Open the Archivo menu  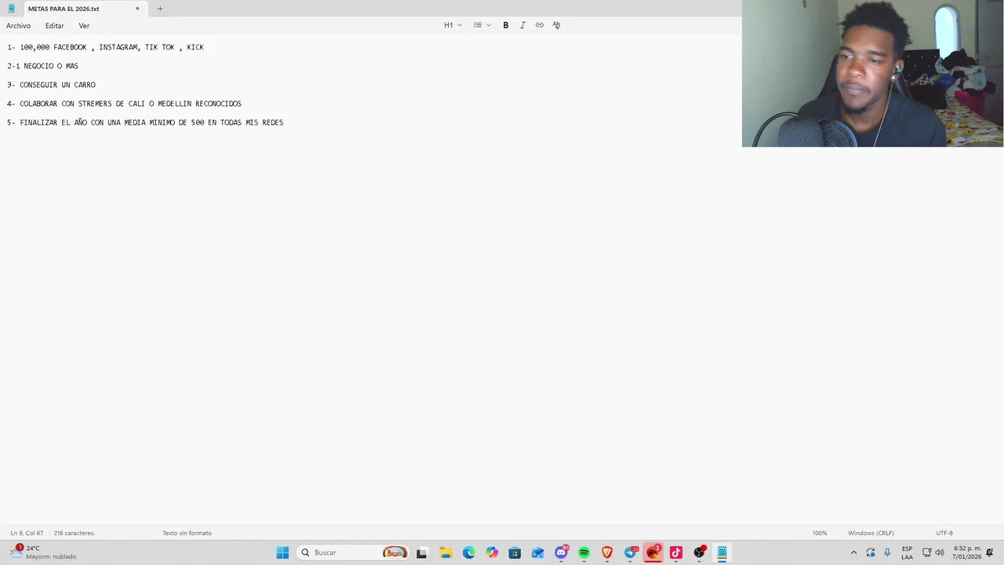(19, 26)
